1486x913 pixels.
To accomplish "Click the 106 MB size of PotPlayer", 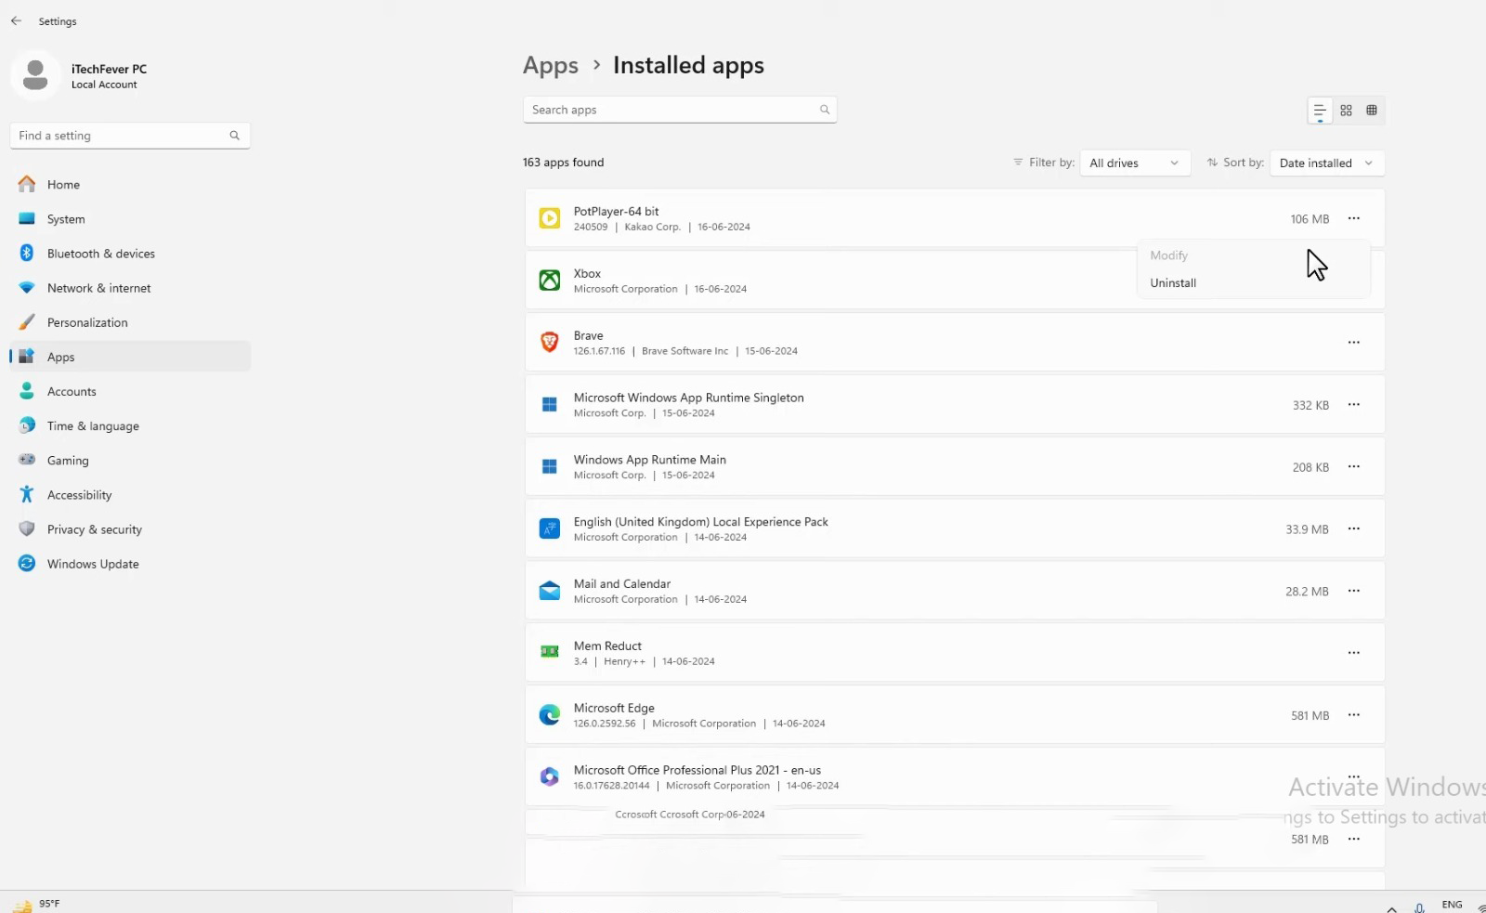I will pyautogui.click(x=1310, y=219).
